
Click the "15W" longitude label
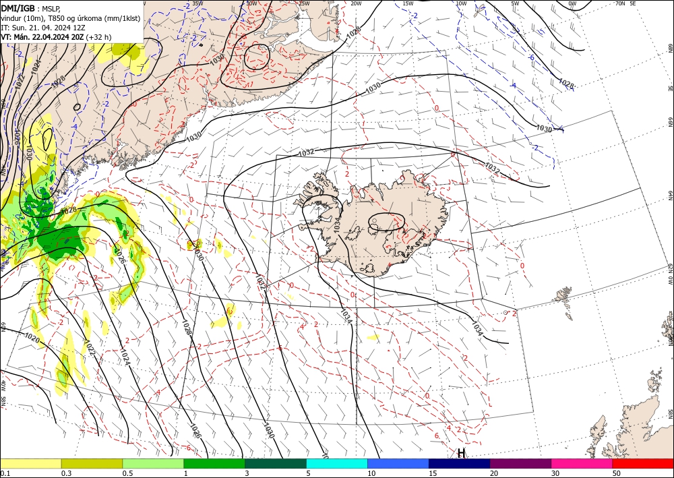pyautogui.click(x=408, y=3)
